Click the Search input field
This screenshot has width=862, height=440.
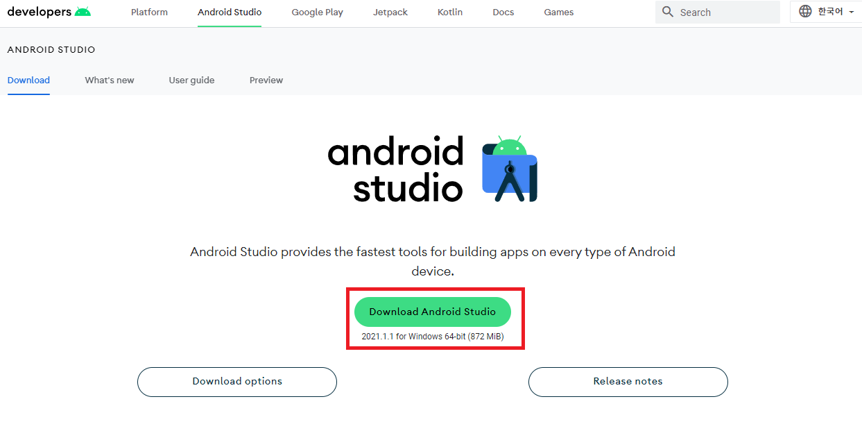pos(718,12)
